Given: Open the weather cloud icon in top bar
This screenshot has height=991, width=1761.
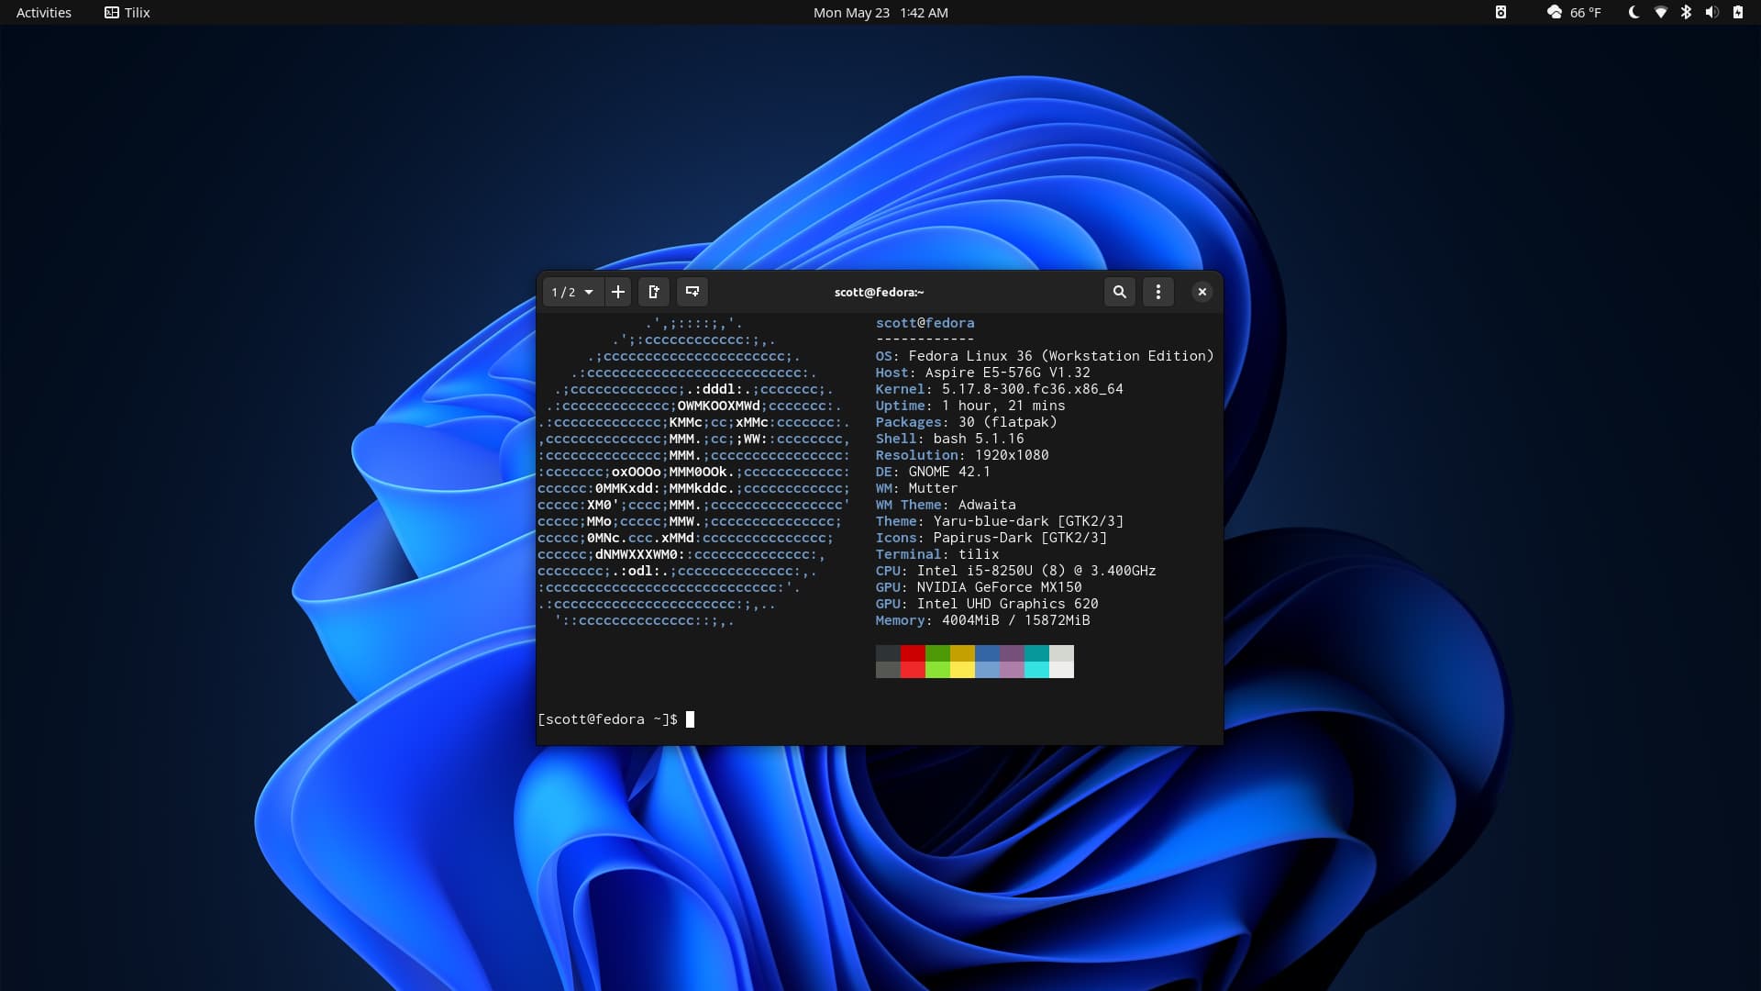Looking at the screenshot, I should 1554,12.
